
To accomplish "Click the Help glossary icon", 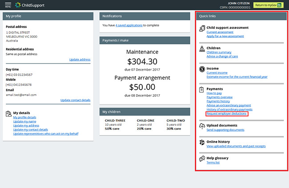I will click(x=202, y=159).
